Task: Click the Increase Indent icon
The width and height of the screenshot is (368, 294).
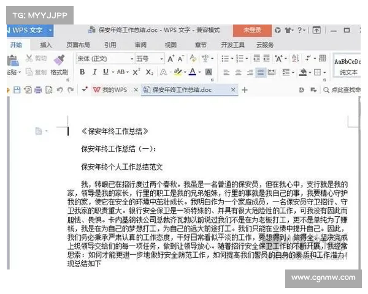Action: tap(266, 58)
